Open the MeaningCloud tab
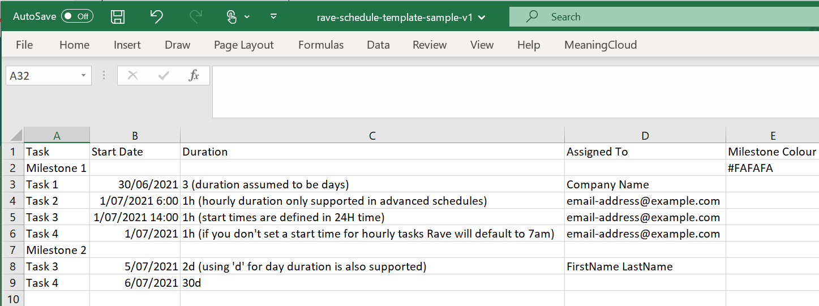The height and width of the screenshot is (306, 819). (x=601, y=45)
